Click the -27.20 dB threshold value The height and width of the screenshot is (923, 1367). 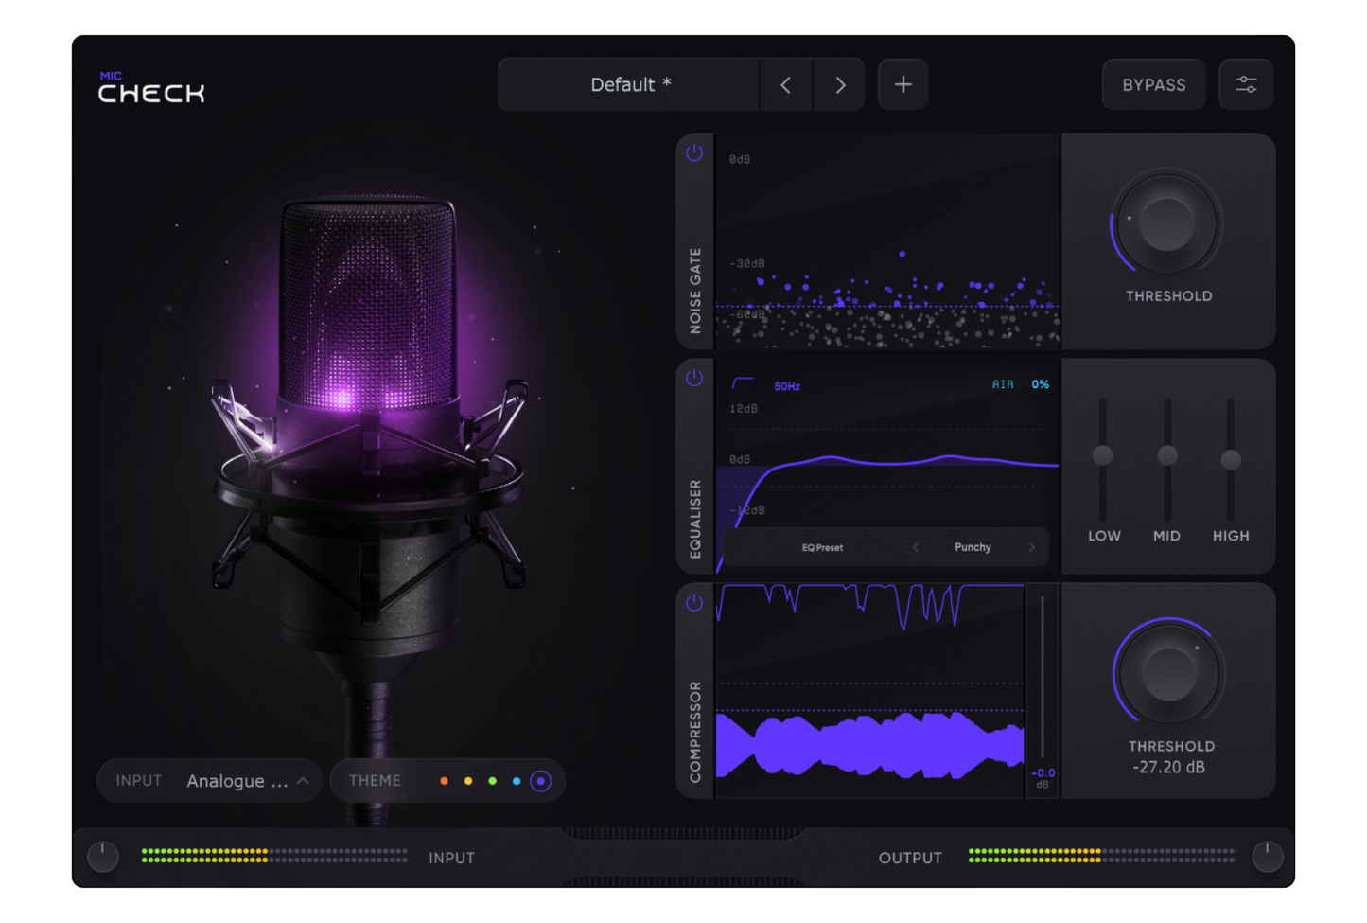pos(1168,768)
